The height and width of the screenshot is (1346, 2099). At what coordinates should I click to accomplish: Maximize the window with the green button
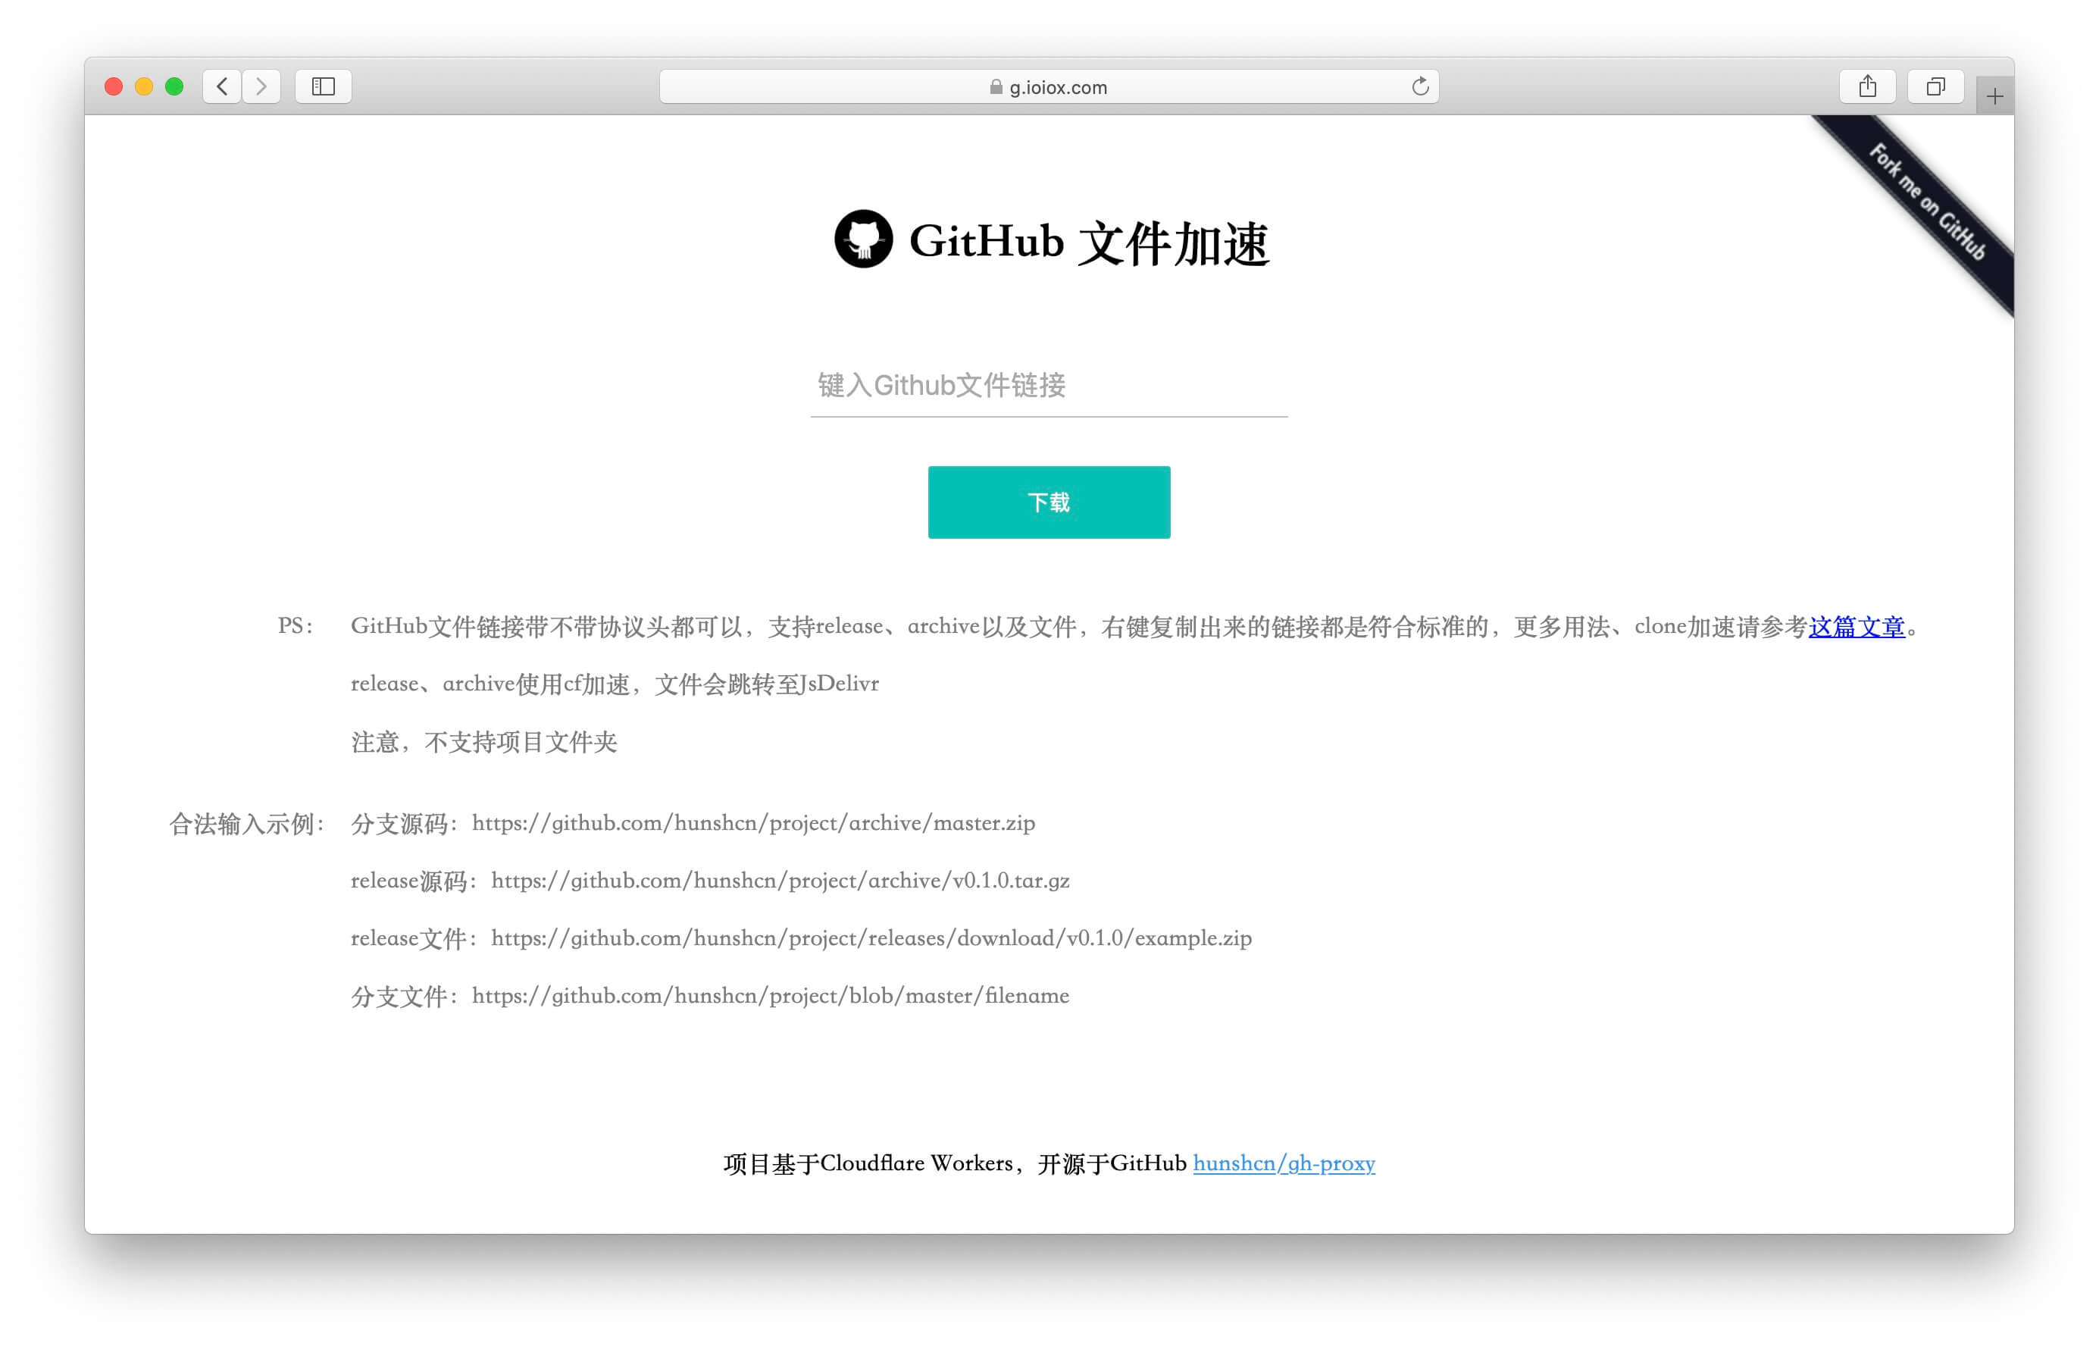coord(175,86)
